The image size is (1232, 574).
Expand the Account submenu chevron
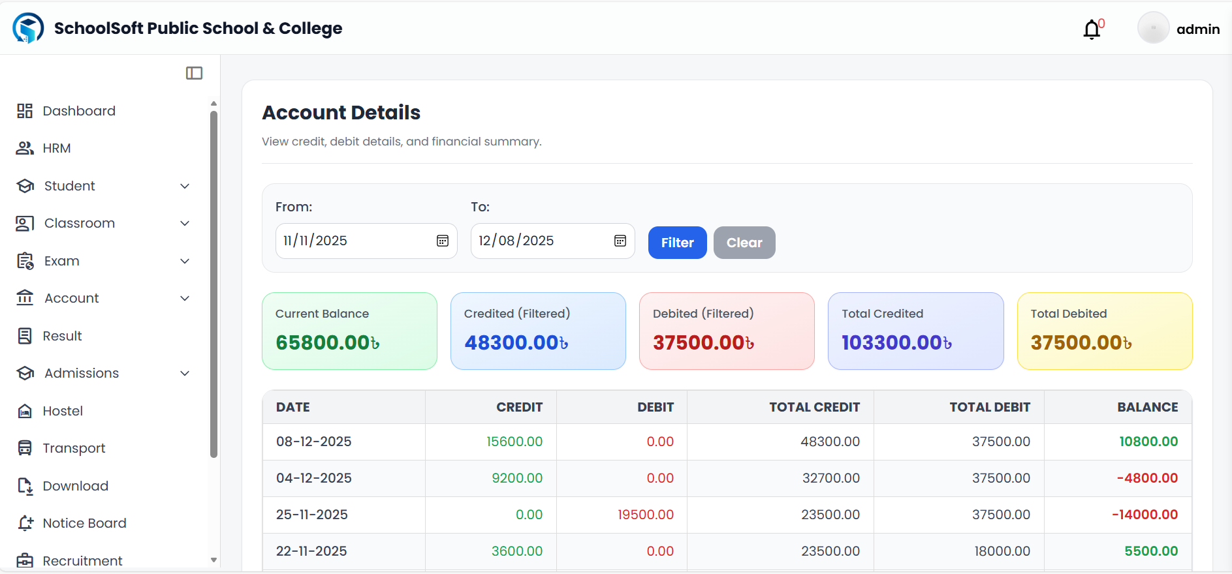pyautogui.click(x=185, y=298)
